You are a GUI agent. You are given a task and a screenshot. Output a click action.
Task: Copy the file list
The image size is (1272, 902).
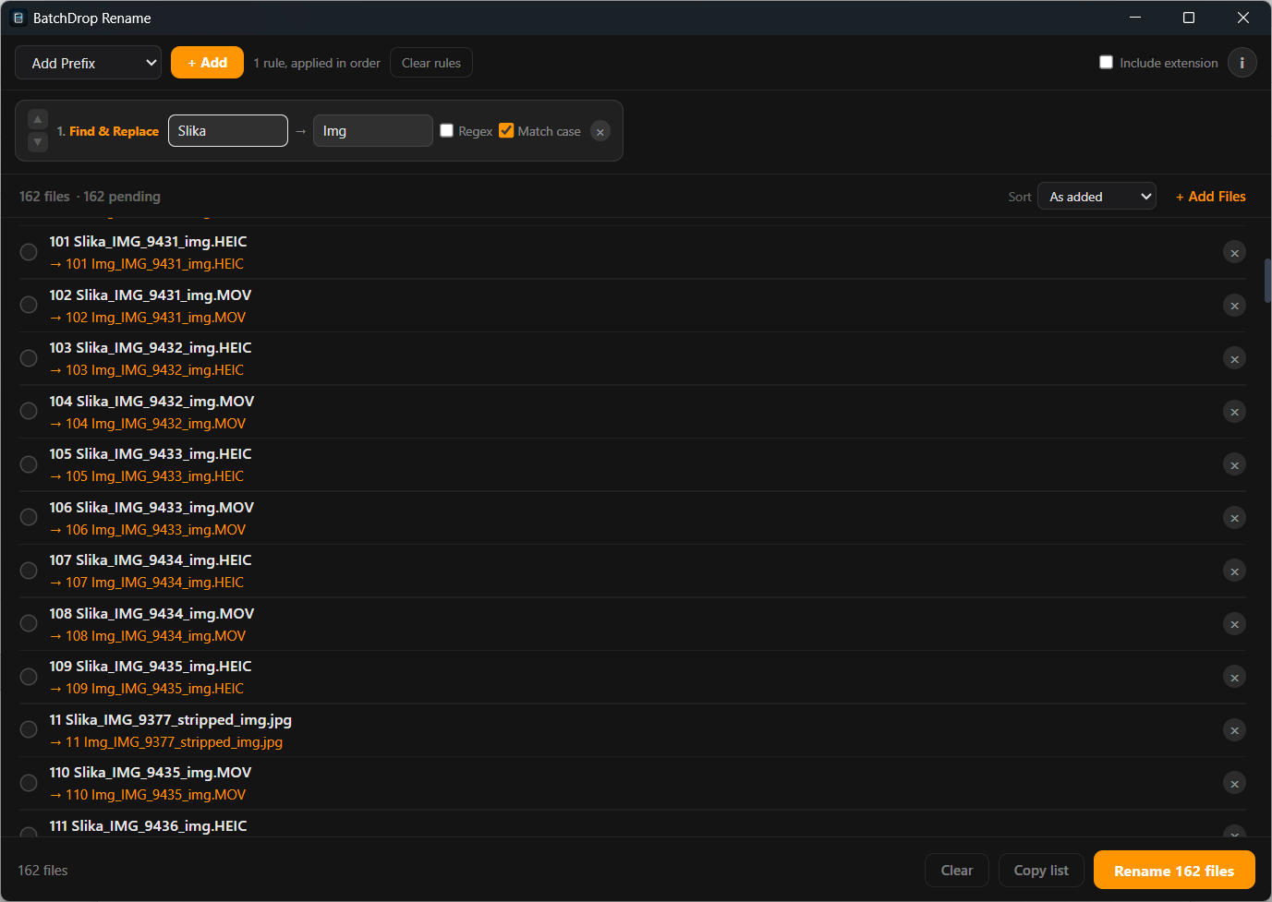1041,871
